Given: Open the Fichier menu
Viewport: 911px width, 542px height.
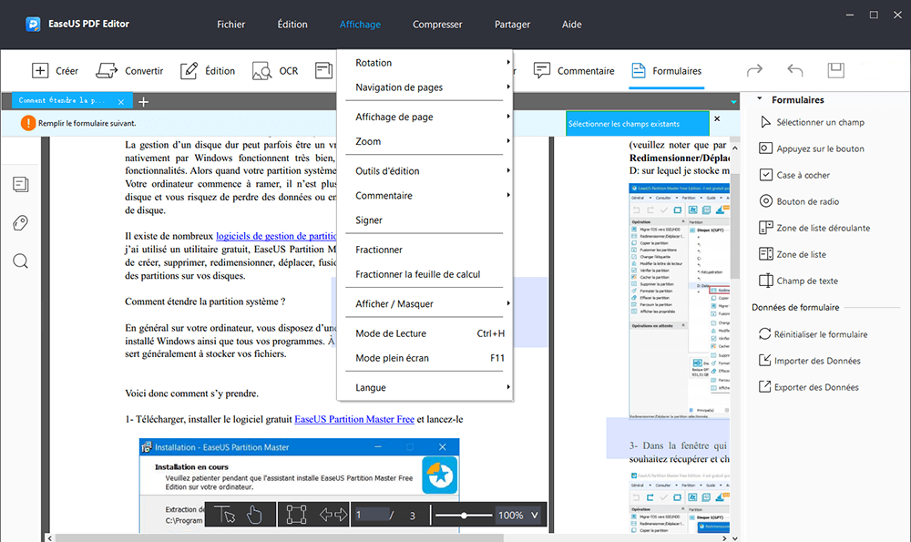Looking at the screenshot, I should pos(230,25).
